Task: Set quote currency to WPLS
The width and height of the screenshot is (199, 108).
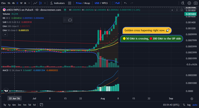Action: coord(105,3)
